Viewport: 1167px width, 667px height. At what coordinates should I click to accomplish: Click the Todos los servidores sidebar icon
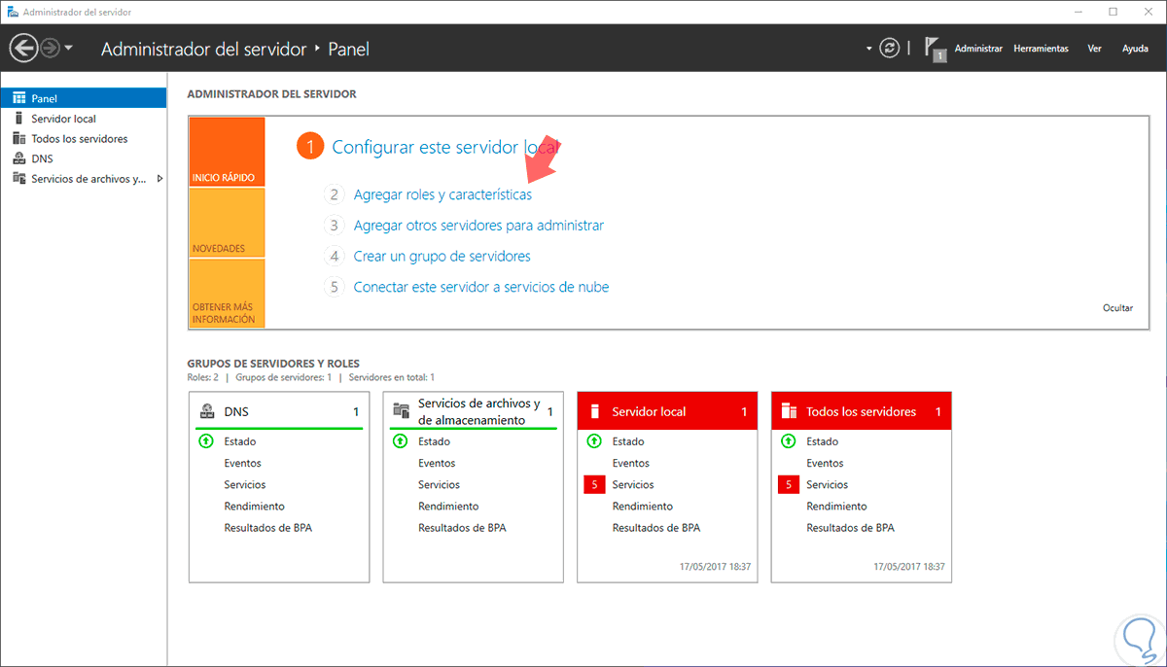point(18,139)
